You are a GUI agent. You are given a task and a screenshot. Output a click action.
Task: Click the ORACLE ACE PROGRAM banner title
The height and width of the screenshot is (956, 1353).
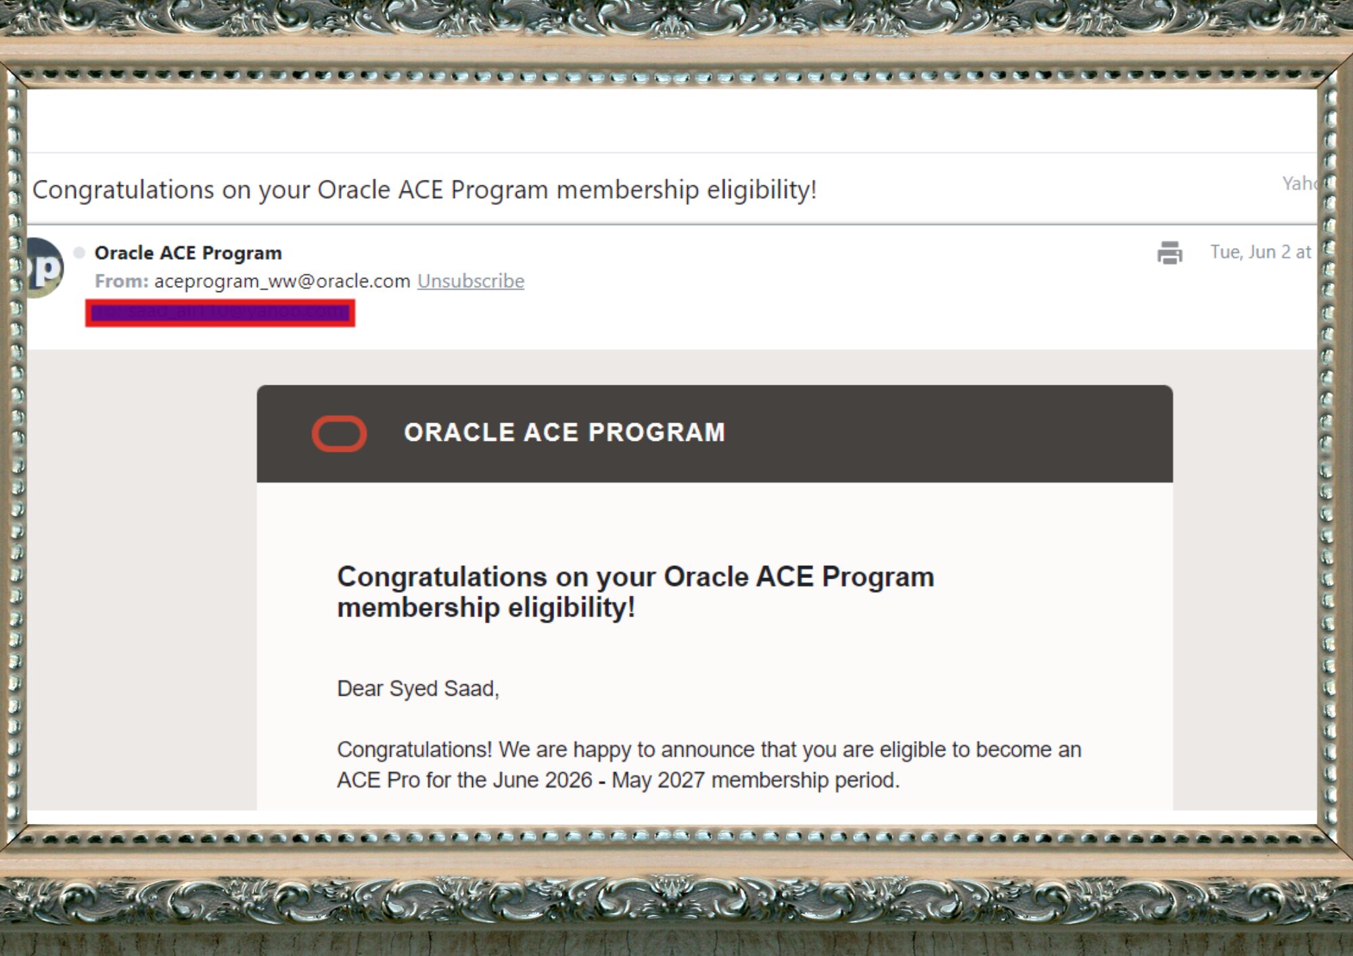pos(564,433)
